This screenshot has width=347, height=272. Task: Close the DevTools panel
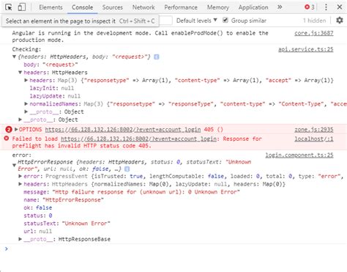click(340, 7)
